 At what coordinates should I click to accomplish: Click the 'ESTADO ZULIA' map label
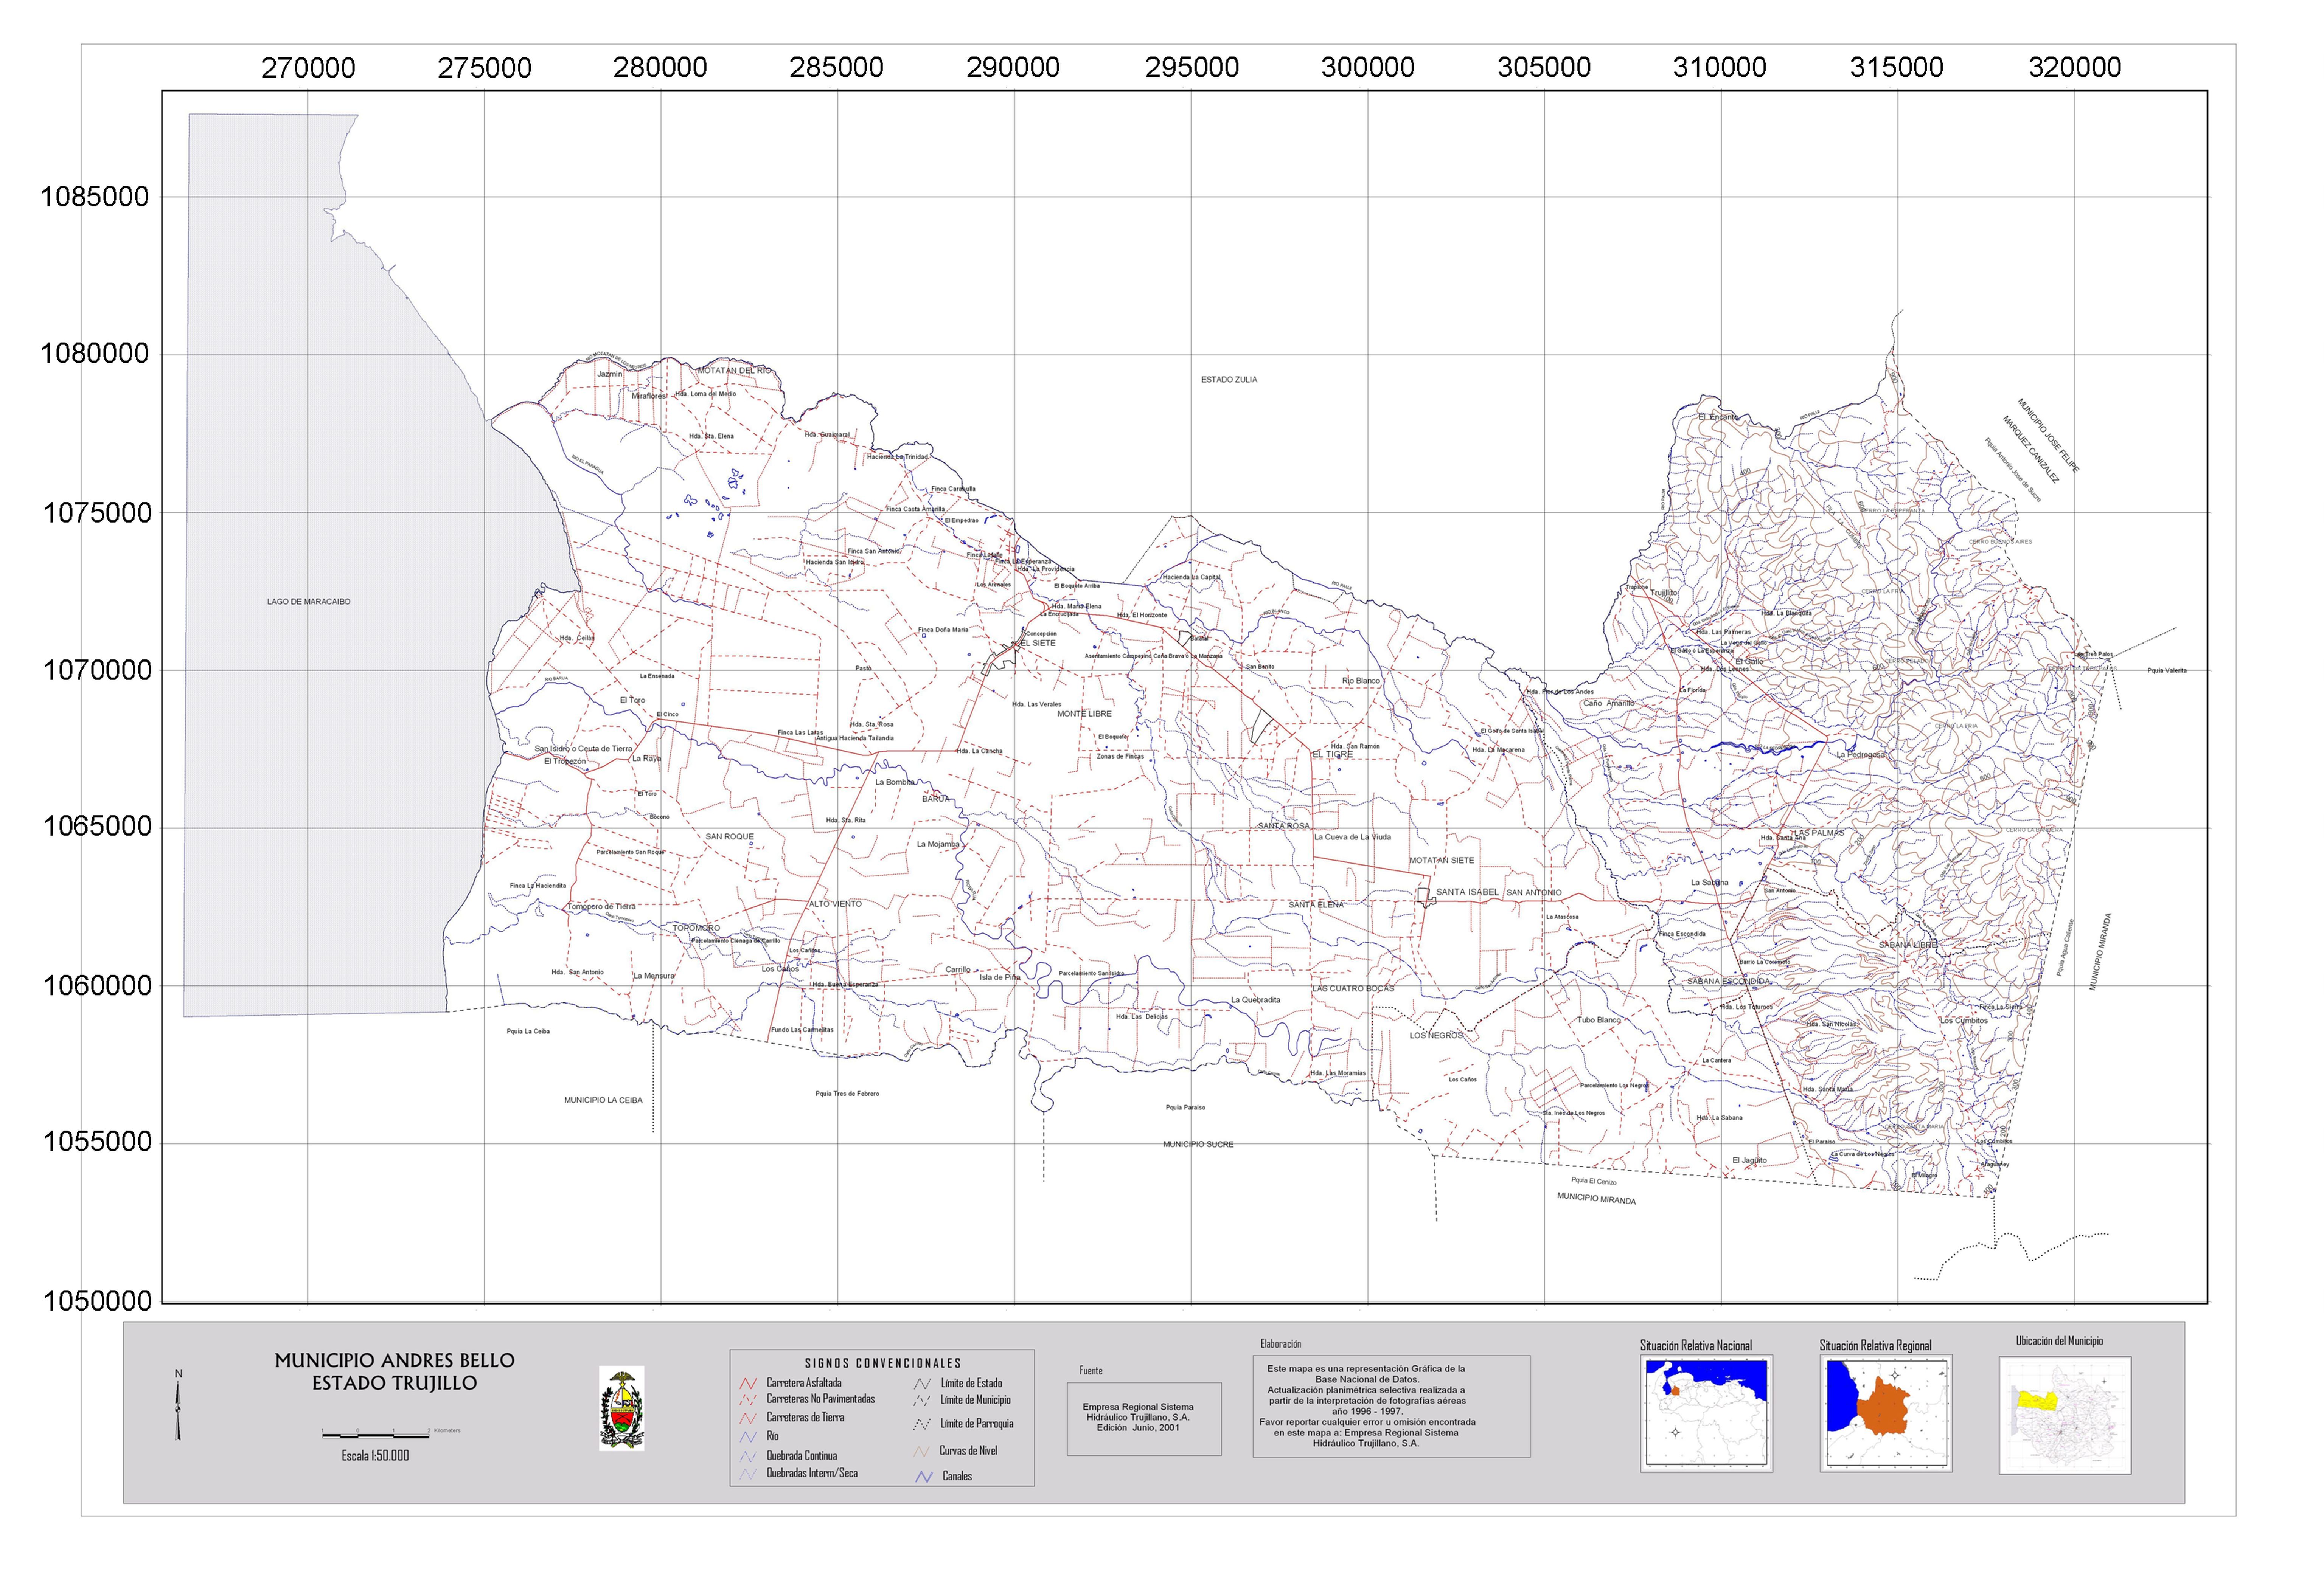(x=1229, y=380)
